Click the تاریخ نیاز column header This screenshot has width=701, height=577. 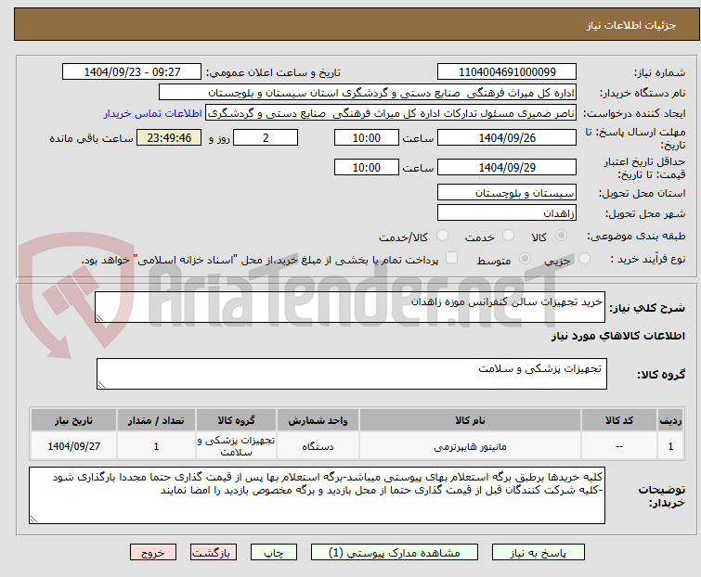click(73, 420)
